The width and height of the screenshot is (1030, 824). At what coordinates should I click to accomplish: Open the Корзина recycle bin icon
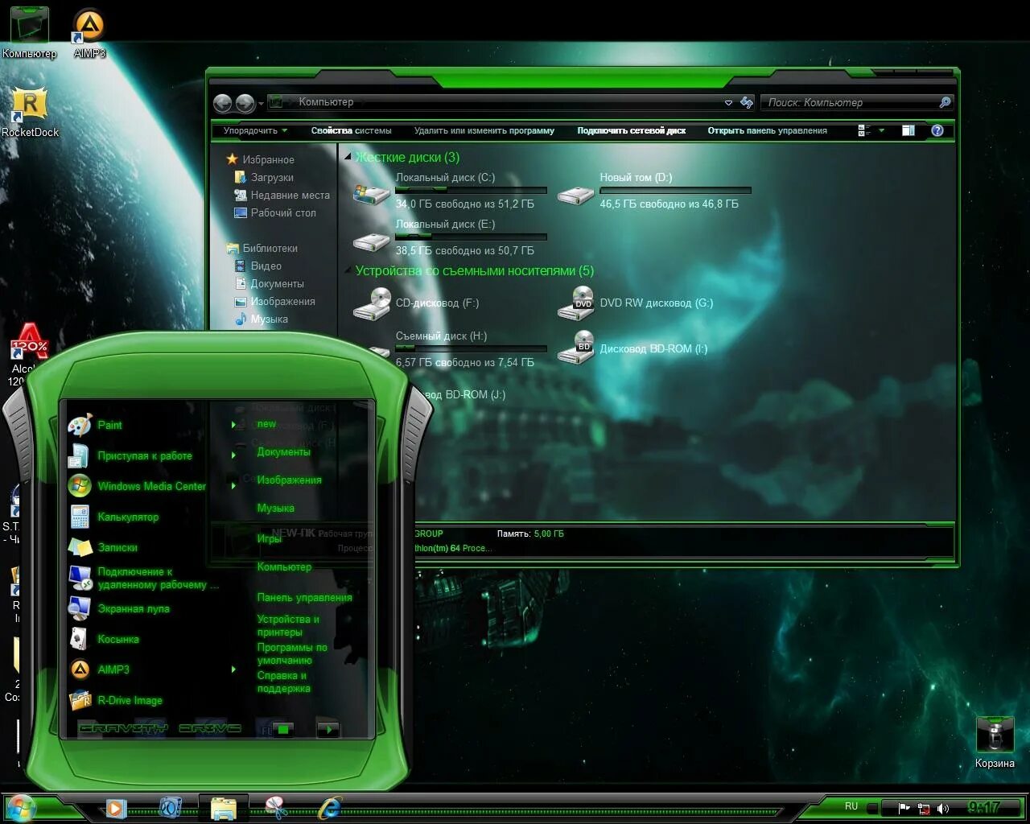(995, 741)
